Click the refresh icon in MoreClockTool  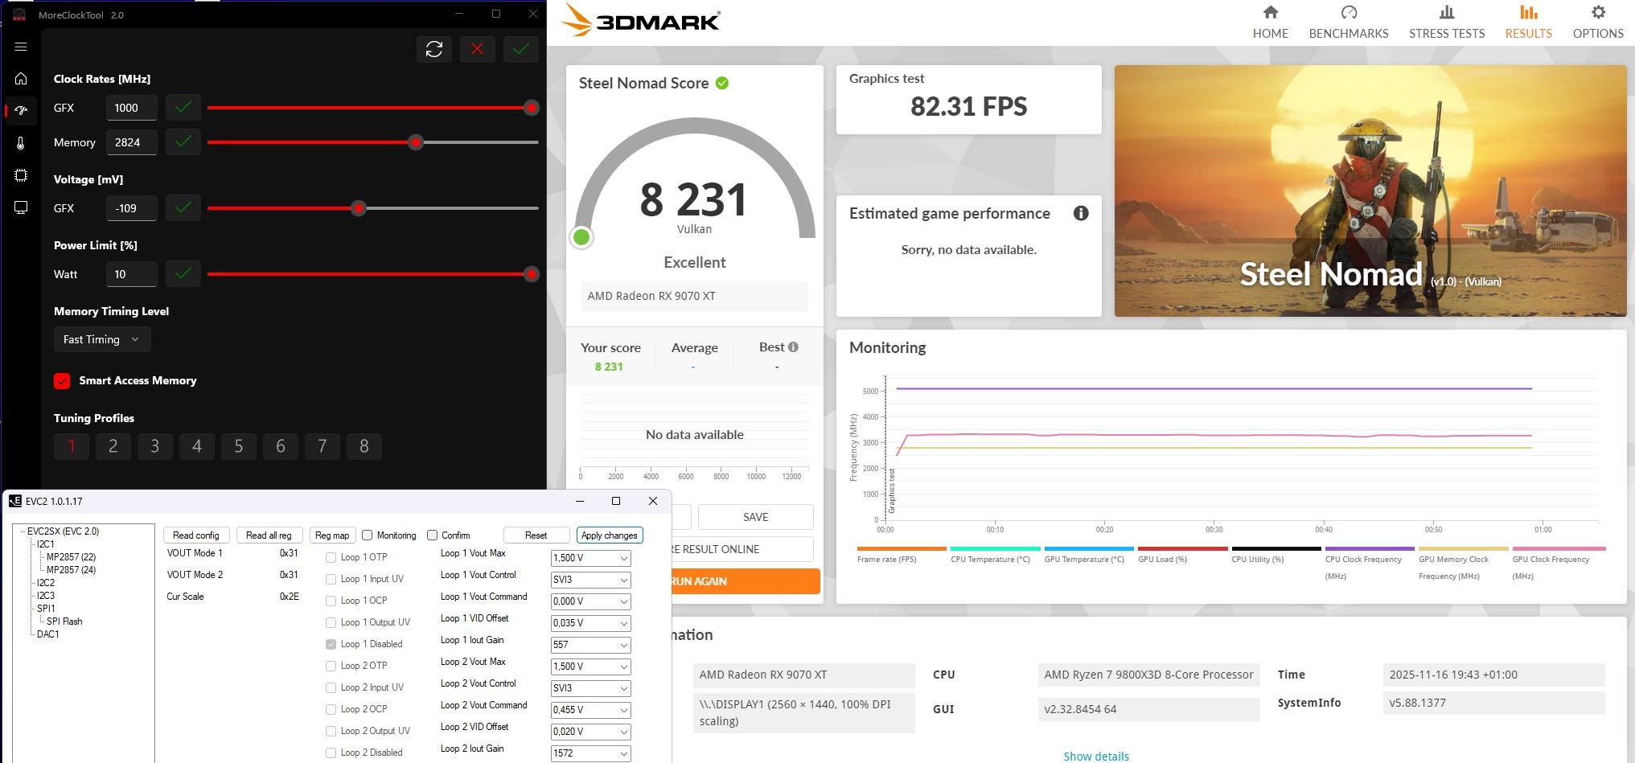pyautogui.click(x=434, y=49)
